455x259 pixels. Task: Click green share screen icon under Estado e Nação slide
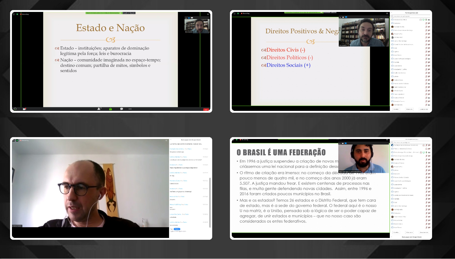coord(110,109)
